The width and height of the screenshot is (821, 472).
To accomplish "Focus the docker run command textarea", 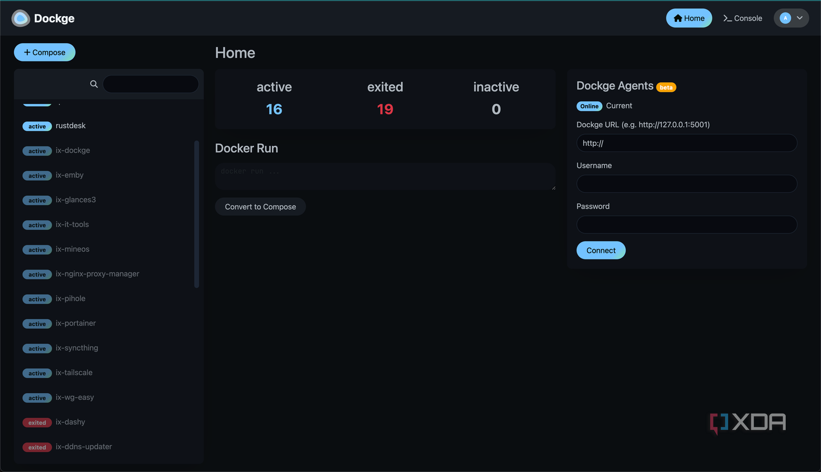I will pos(385,176).
